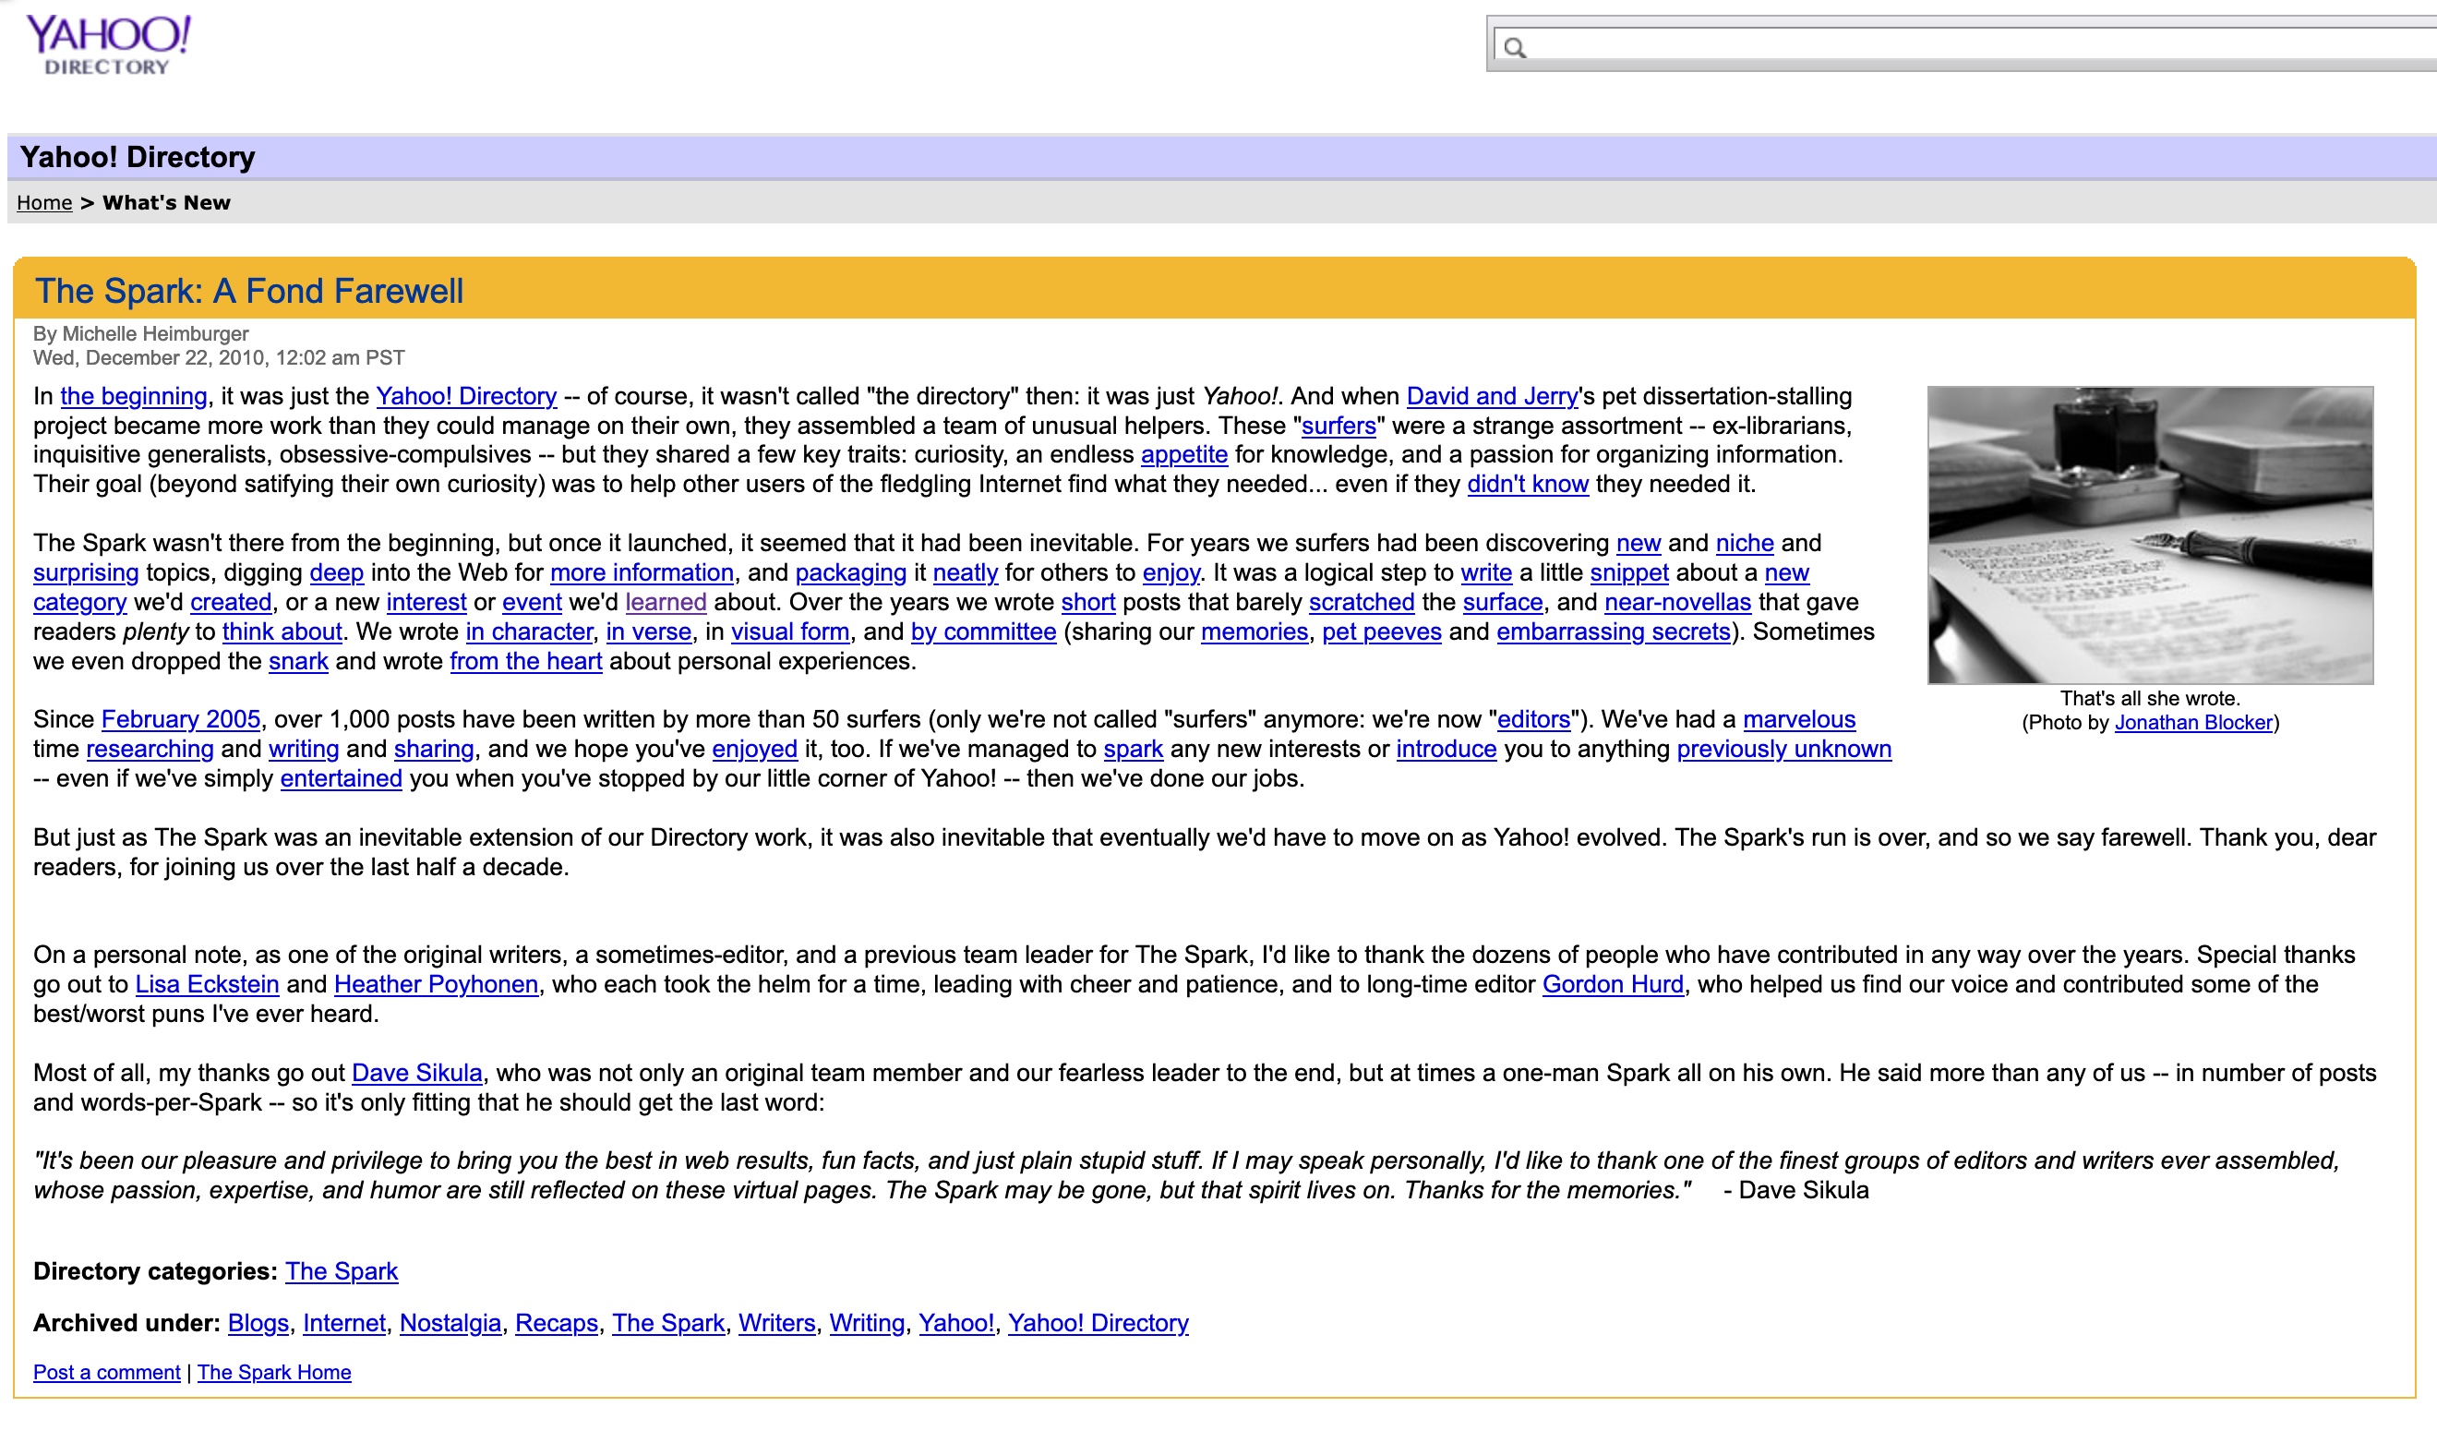This screenshot has width=2437, height=1431.
Task: Open the Writers archive tag
Action: [776, 1323]
